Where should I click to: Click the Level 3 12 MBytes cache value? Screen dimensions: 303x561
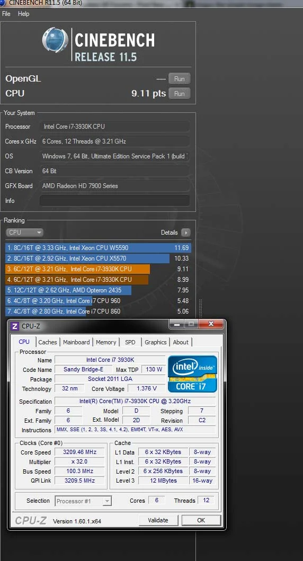[163, 480]
